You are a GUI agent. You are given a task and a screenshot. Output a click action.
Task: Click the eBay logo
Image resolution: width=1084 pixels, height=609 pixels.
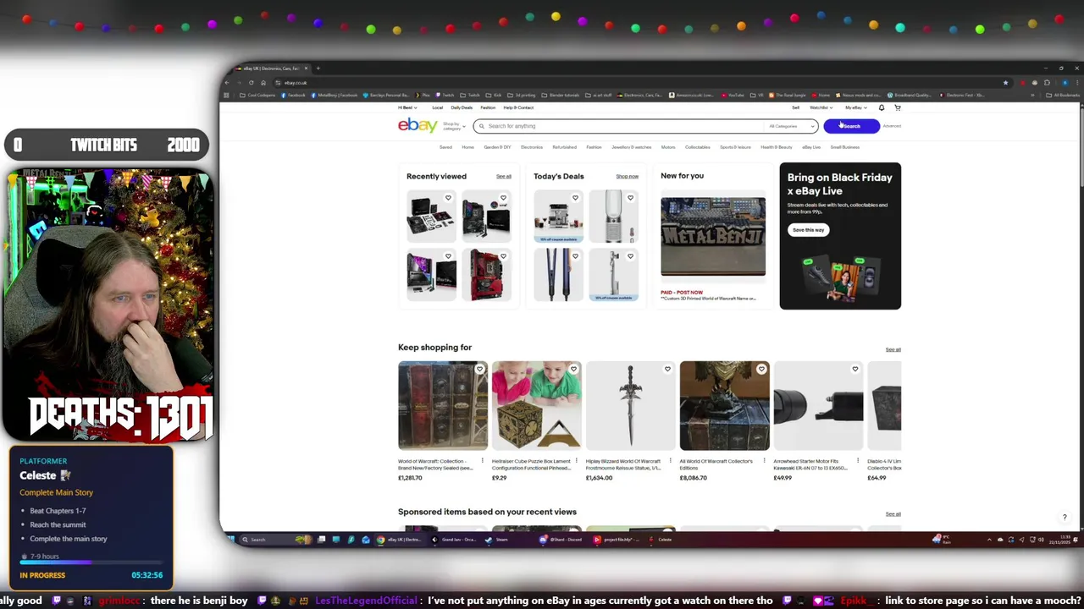pyautogui.click(x=418, y=125)
